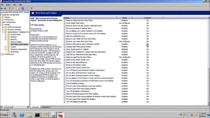Click the red circular tray icon

[196, 115]
